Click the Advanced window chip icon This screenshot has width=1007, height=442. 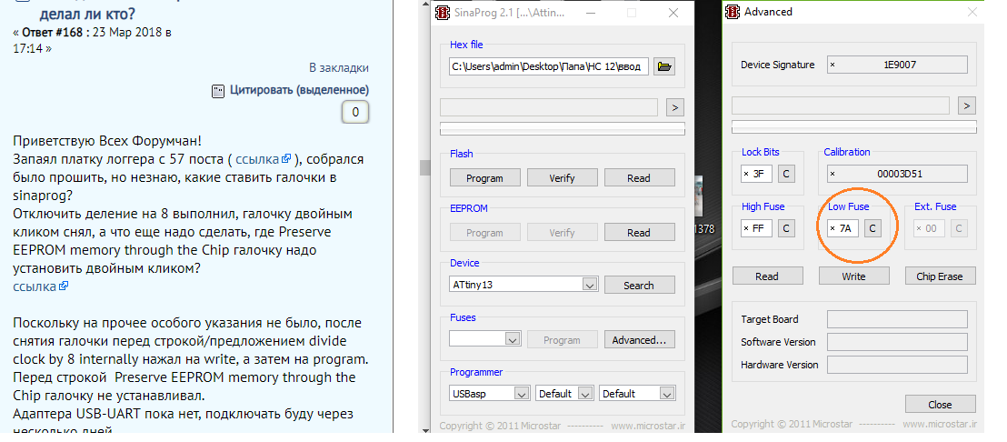pyautogui.click(x=732, y=13)
